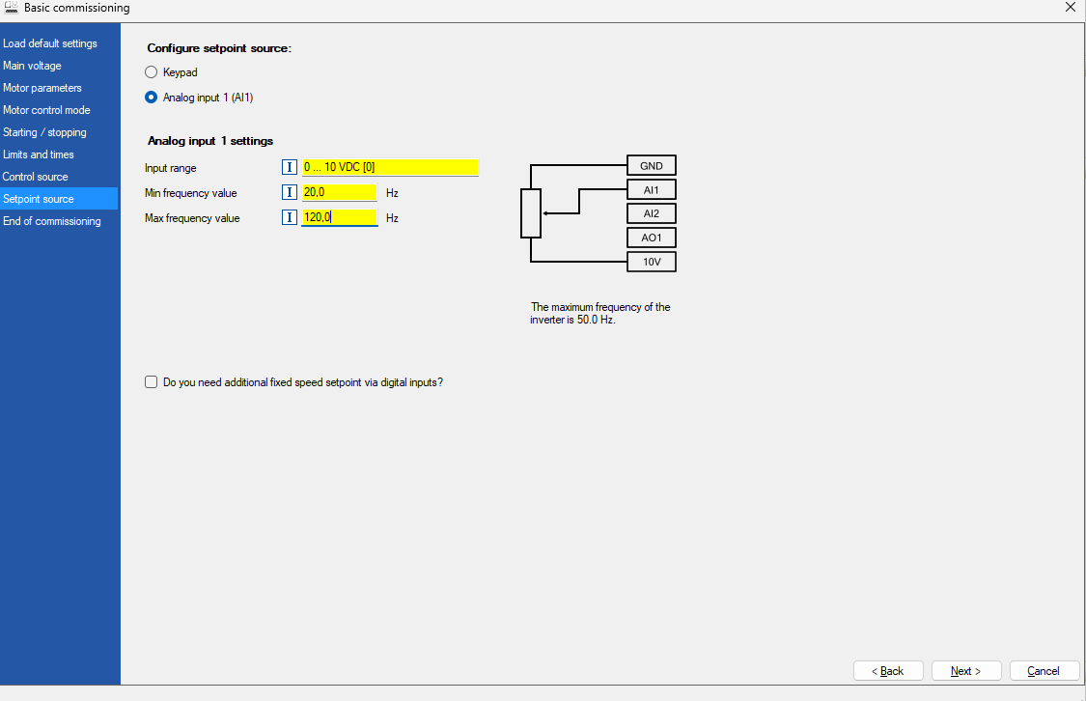Go to Control source step
This screenshot has width=1086, height=701.
[59, 177]
